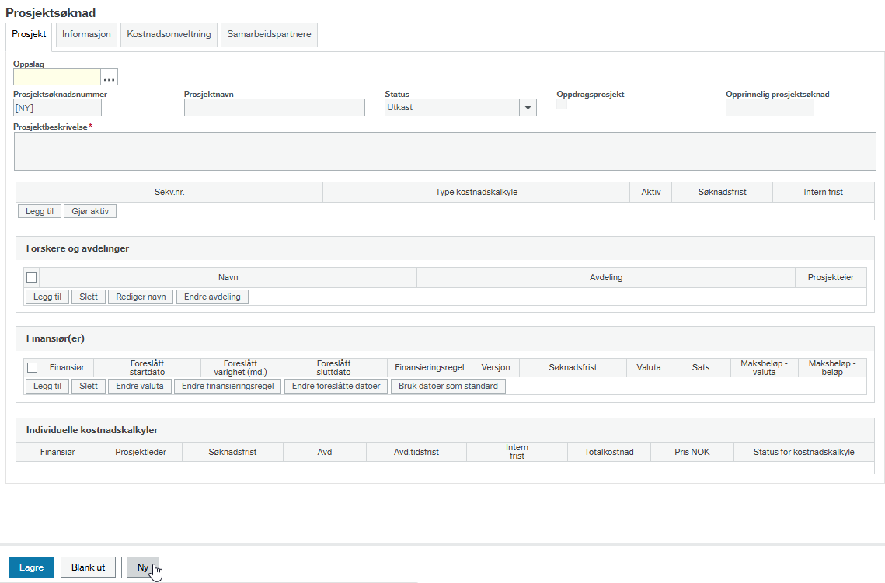Click Slett in Finansiør(er) section
885x583 pixels.
89,387
